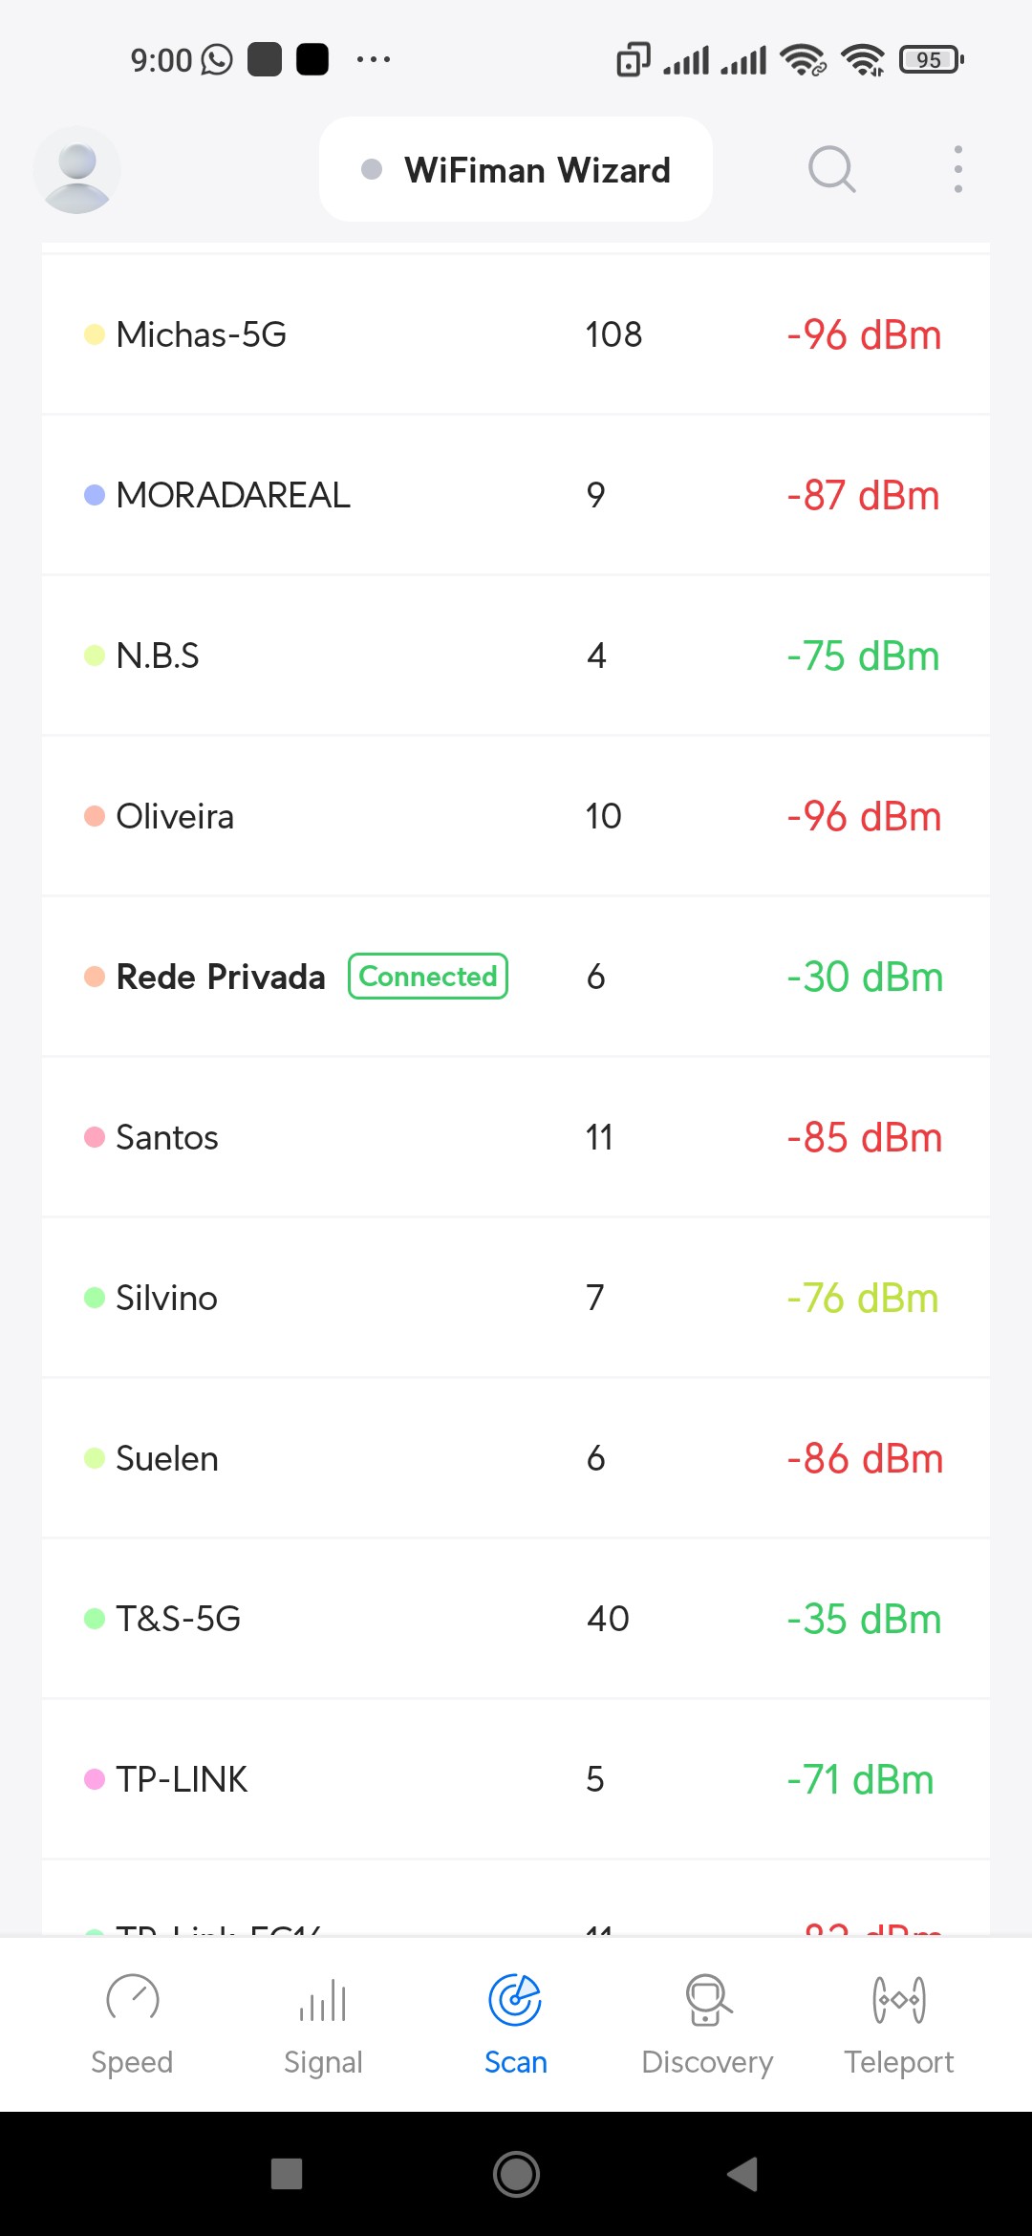Tap the Connected badge on Rede Privada
The width and height of the screenshot is (1032, 2236).
coord(428,977)
